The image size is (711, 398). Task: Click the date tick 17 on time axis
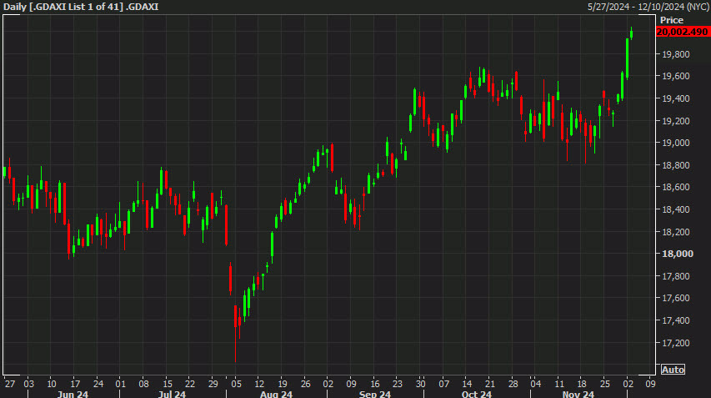75,384
